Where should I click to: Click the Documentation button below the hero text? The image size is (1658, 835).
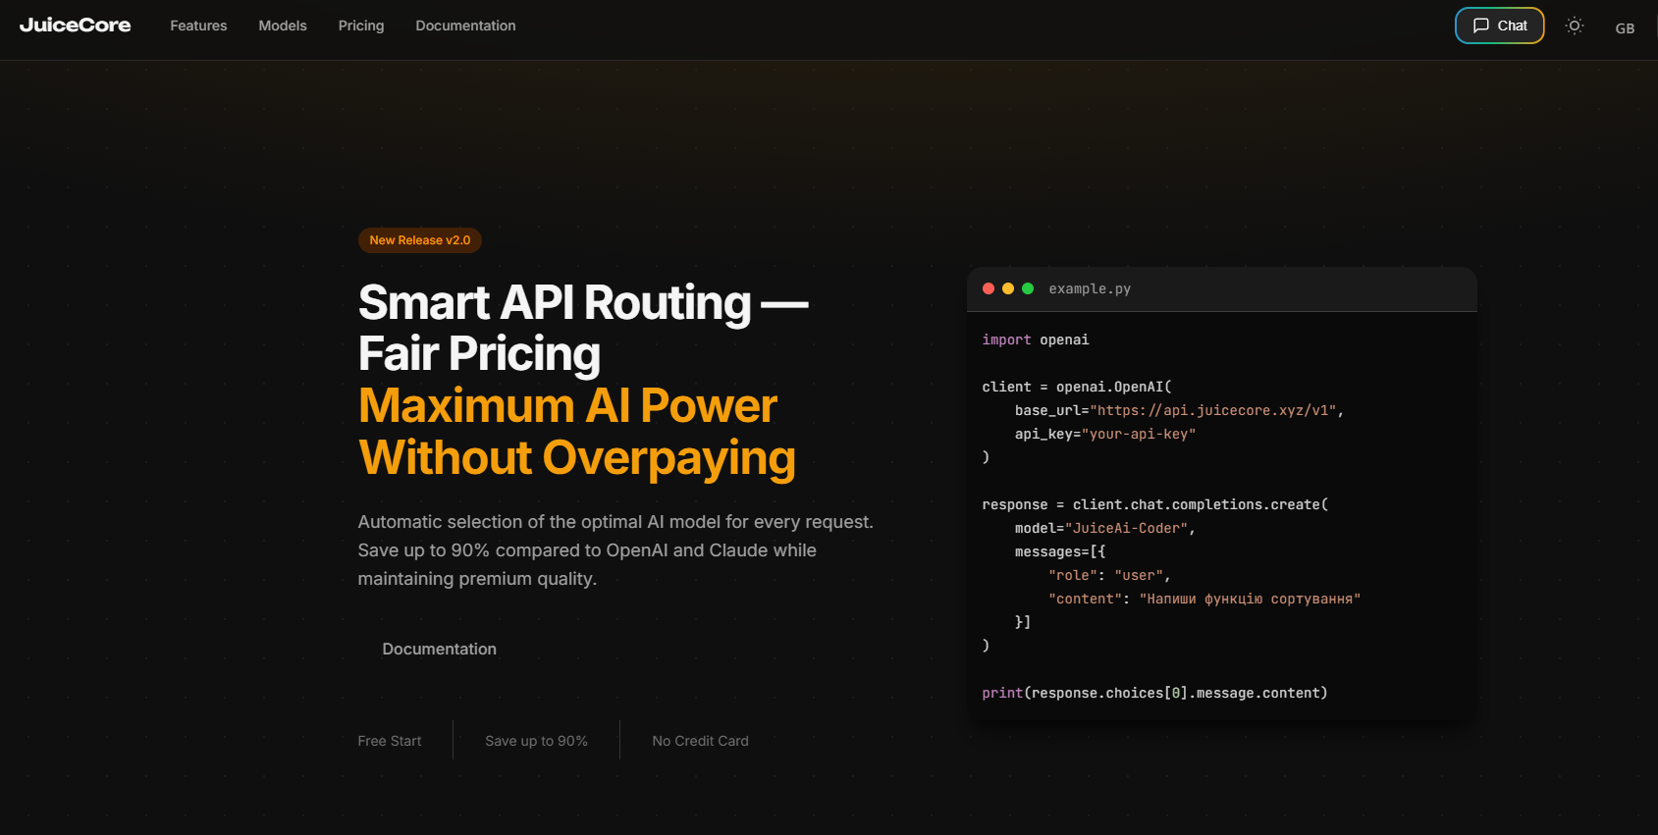pyautogui.click(x=439, y=650)
